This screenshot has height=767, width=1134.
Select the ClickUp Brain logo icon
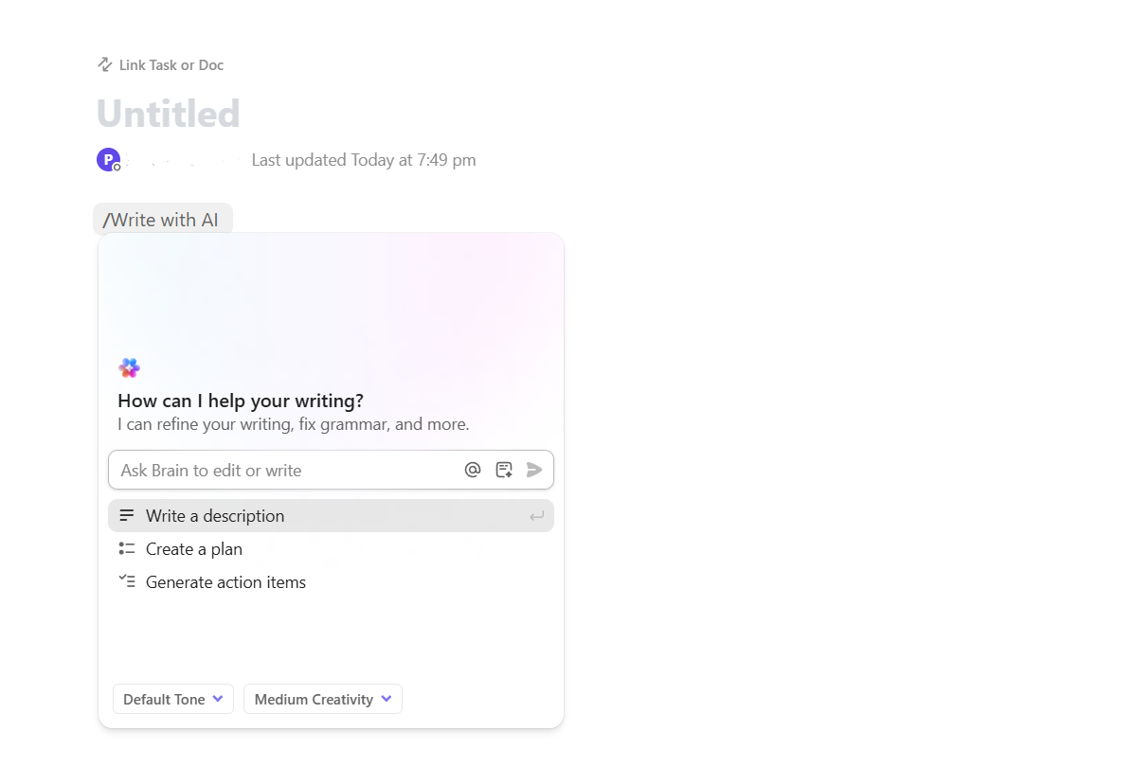click(x=129, y=367)
